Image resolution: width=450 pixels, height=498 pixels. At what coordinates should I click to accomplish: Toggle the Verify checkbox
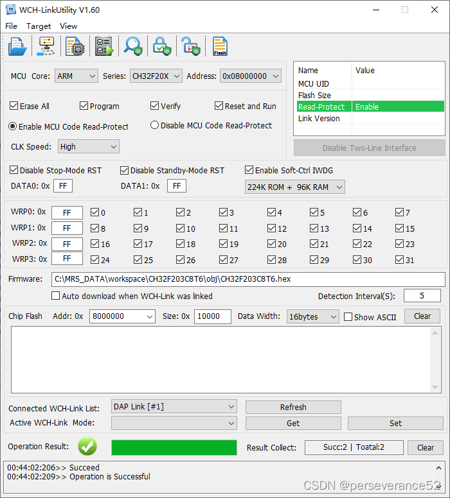click(154, 105)
